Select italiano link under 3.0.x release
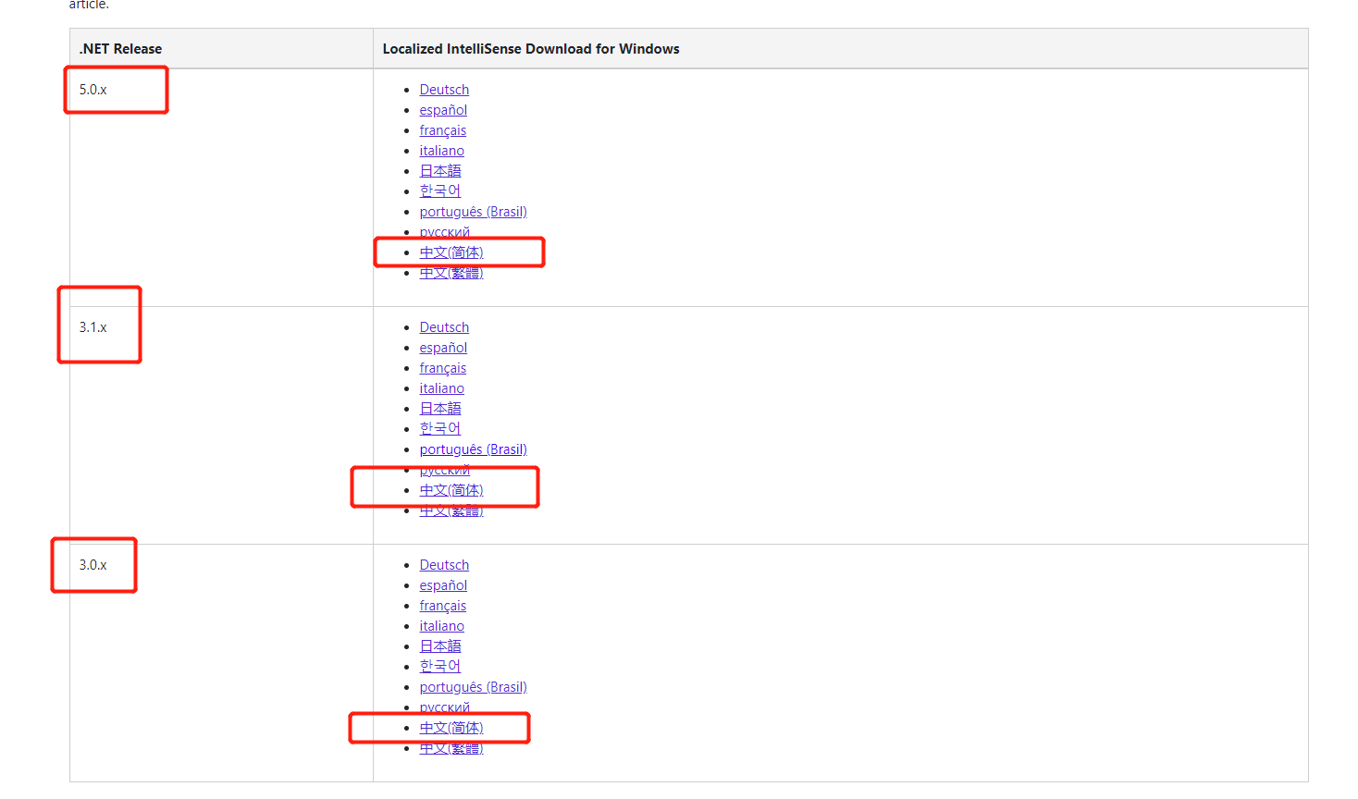Image resolution: width=1358 pixels, height=799 pixels. [441, 626]
